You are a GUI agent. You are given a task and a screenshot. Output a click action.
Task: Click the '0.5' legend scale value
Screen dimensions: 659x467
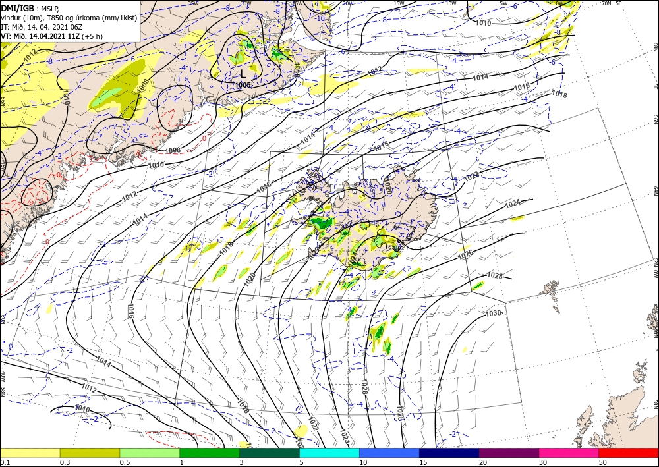click(125, 462)
